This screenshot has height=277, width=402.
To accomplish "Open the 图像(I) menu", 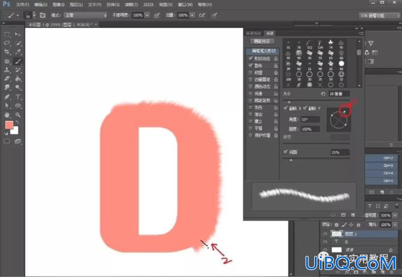I will (x=58, y=5).
